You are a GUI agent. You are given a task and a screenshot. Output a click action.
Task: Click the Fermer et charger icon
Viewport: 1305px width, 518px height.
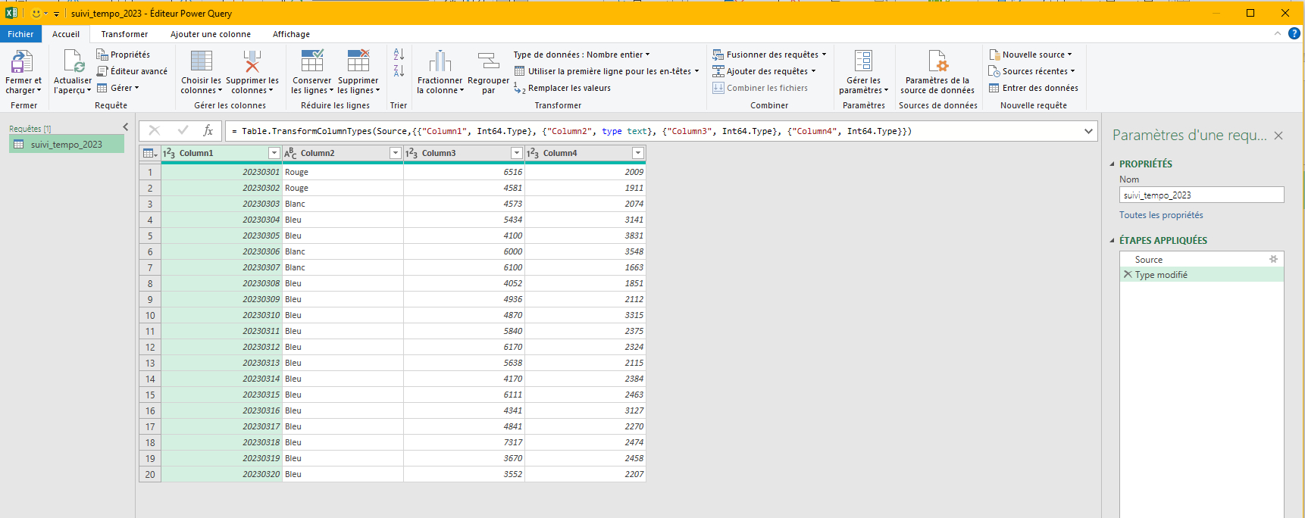point(22,62)
